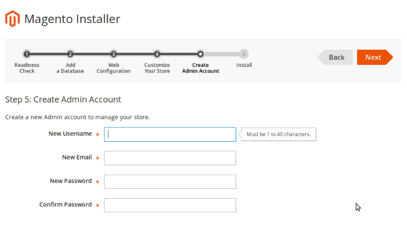This screenshot has height=228, width=407.
Task: Focus the Confirm Password input field
Action: pyautogui.click(x=170, y=205)
